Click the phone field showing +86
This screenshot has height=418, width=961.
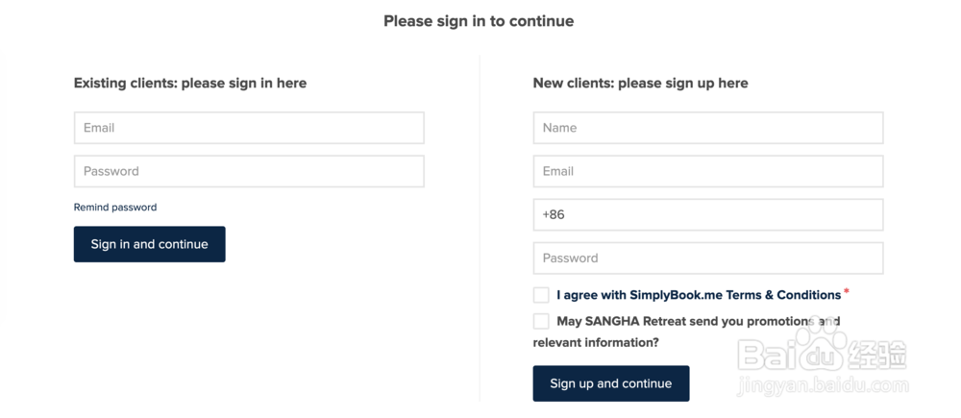(x=708, y=215)
